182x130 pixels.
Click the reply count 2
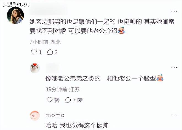tap(56, 52)
